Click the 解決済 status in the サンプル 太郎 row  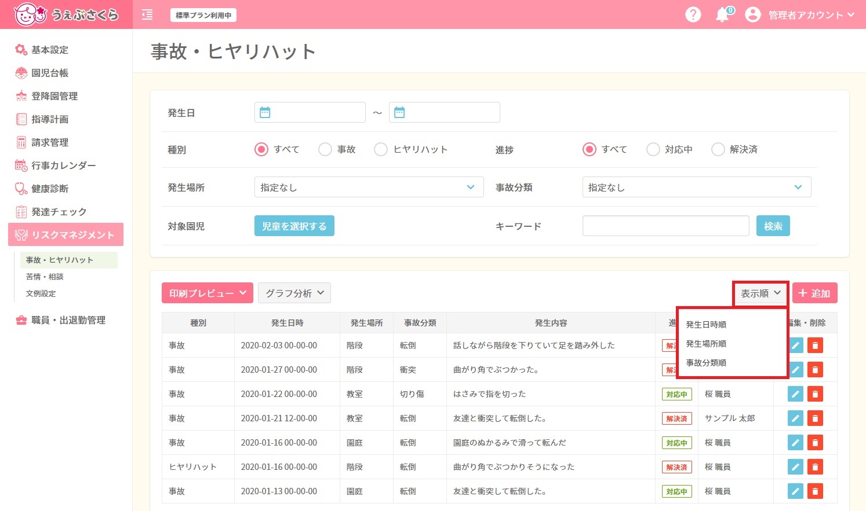click(676, 418)
